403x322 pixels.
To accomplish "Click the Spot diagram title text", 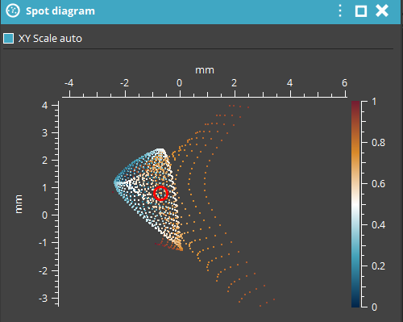I will [x=60, y=11].
